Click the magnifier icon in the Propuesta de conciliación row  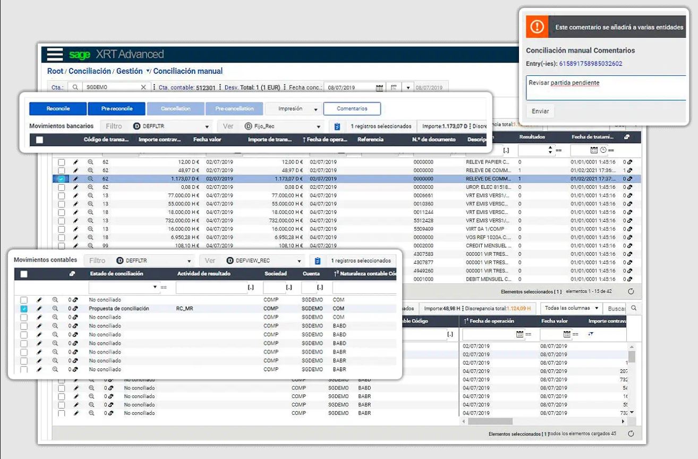click(55, 308)
